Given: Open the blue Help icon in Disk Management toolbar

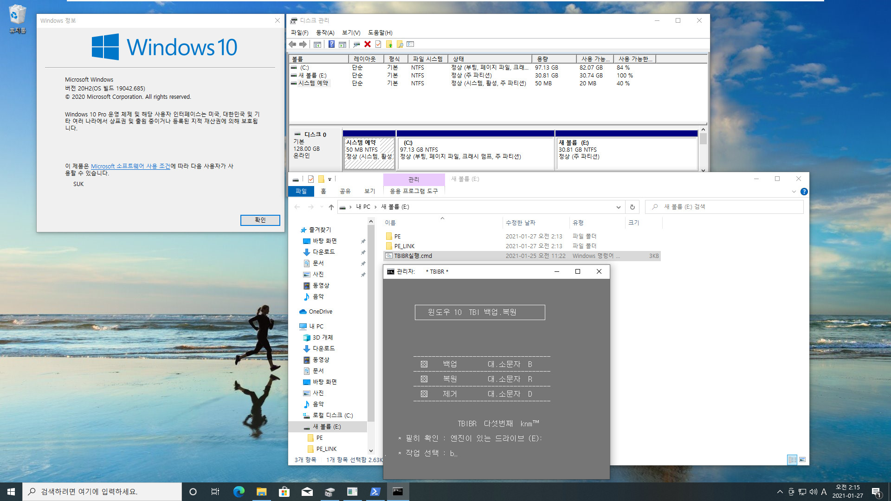Looking at the screenshot, I should pos(331,44).
